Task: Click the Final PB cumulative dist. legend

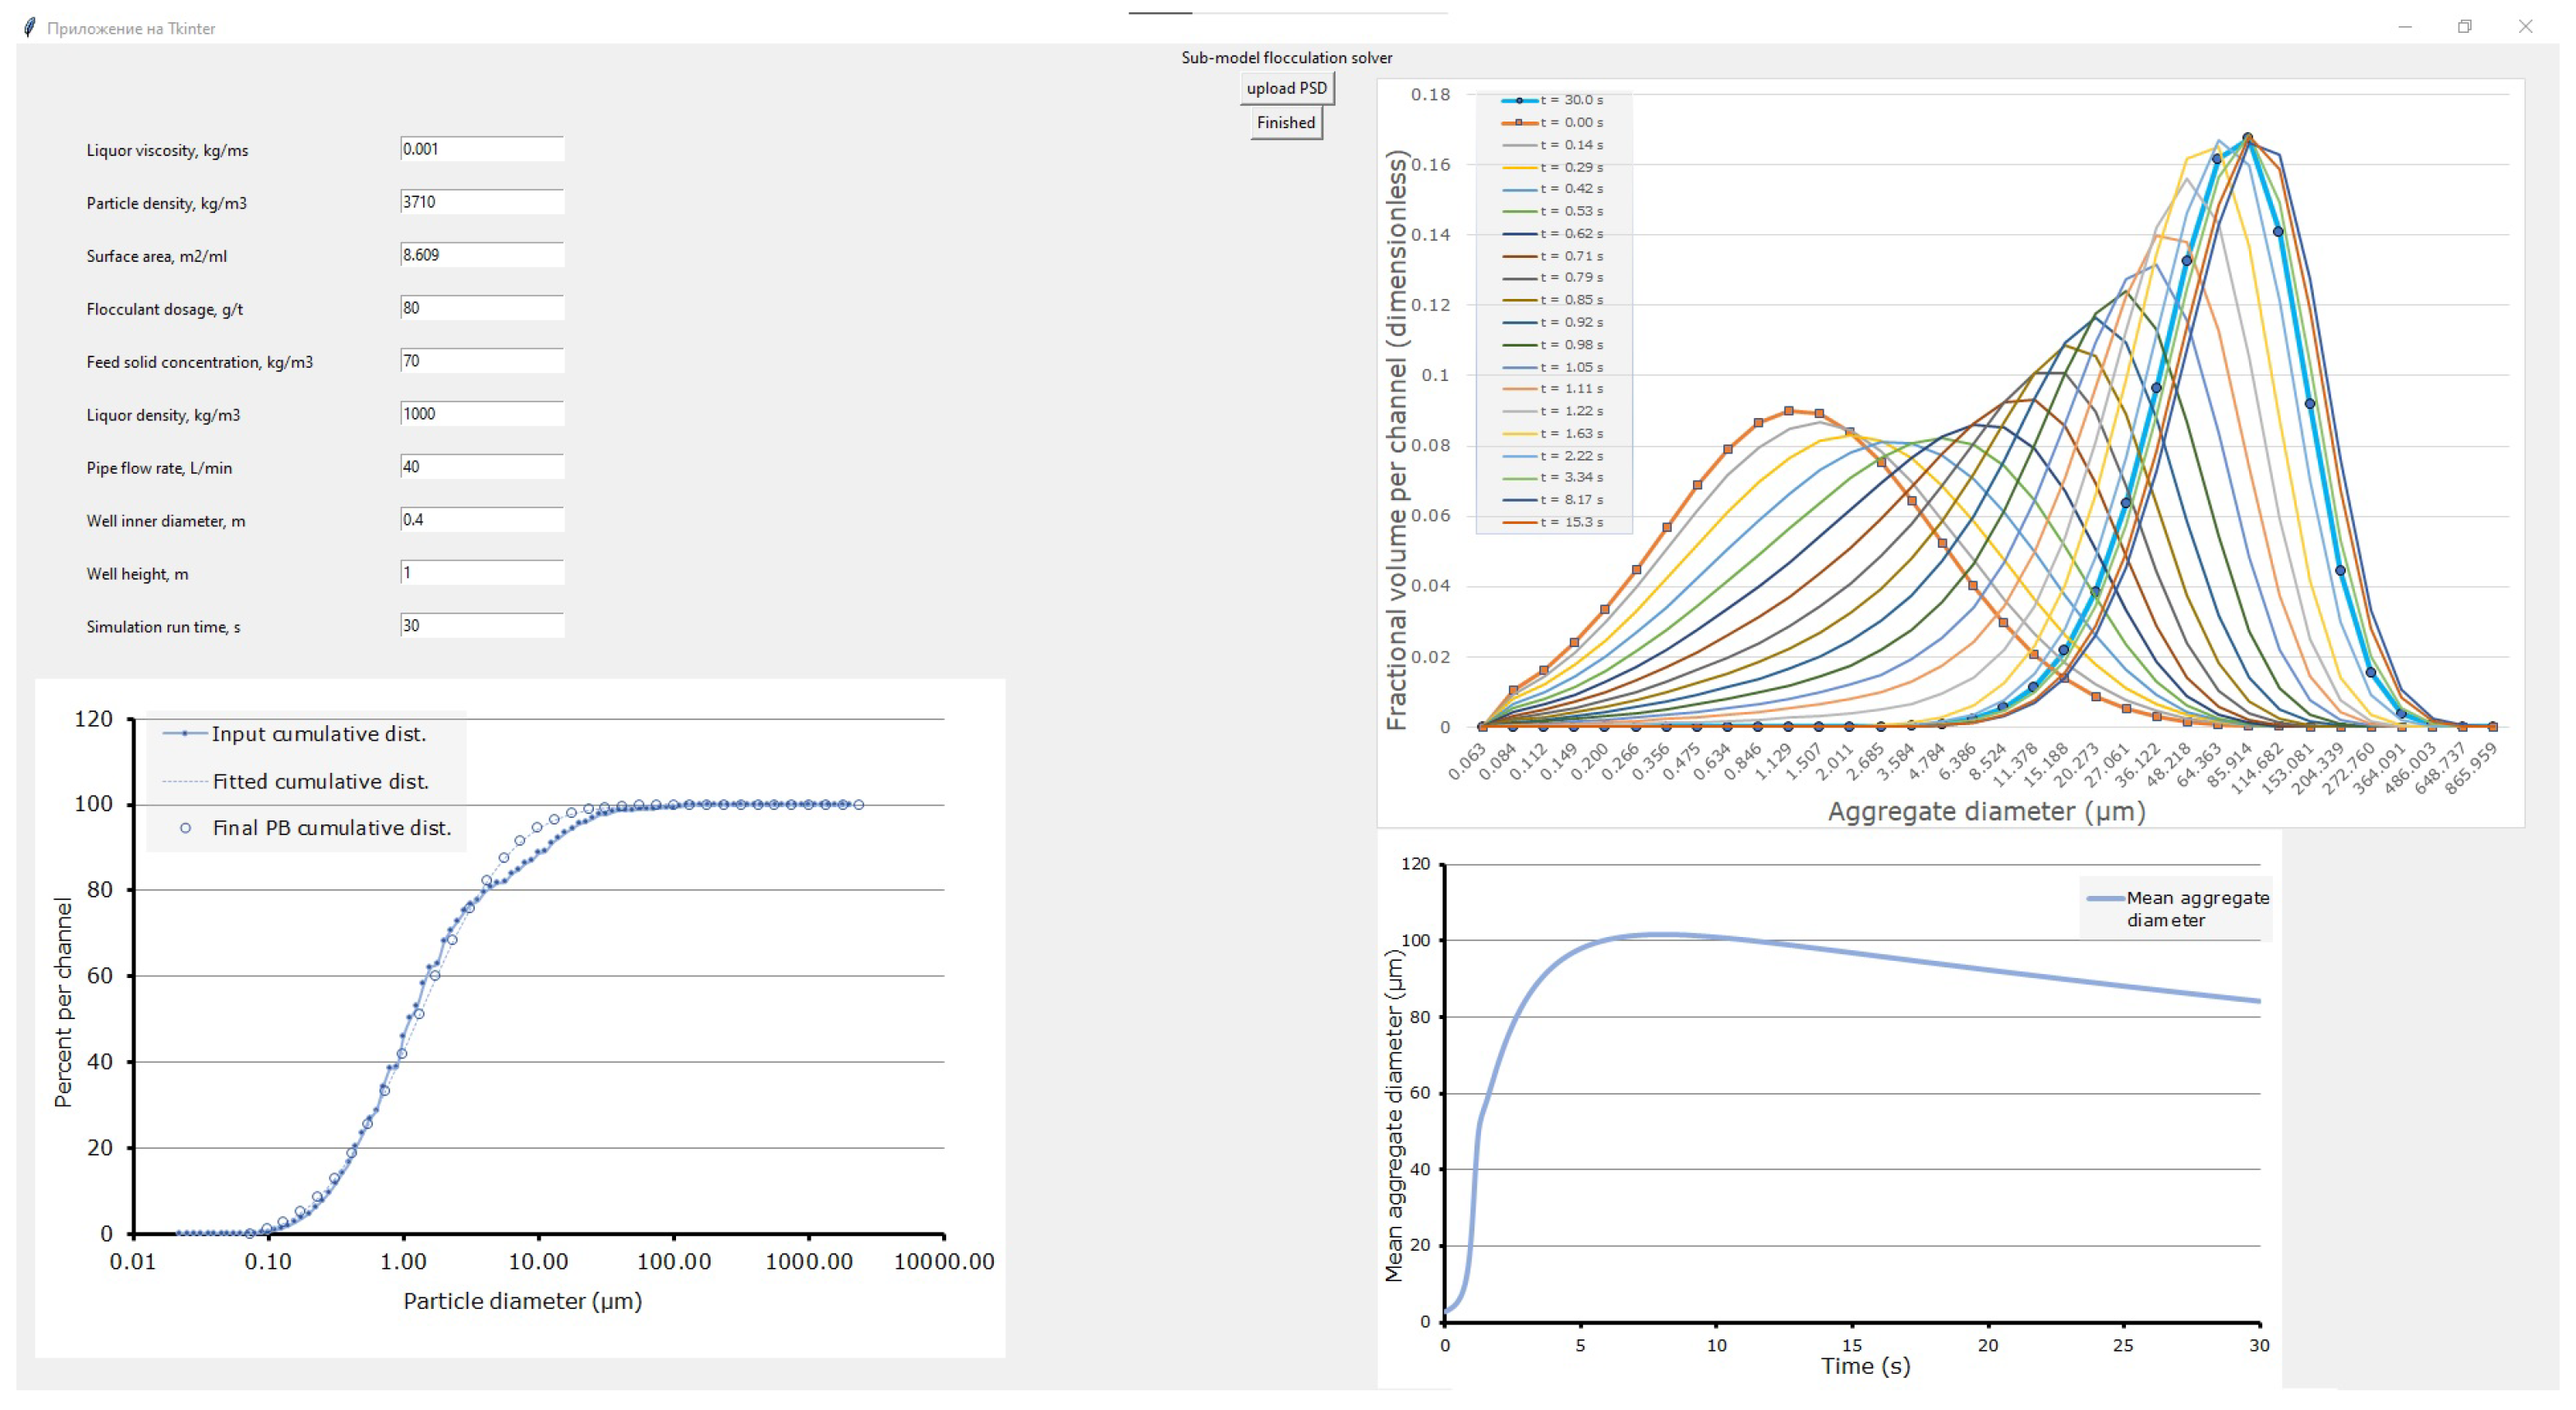Action: [330, 828]
